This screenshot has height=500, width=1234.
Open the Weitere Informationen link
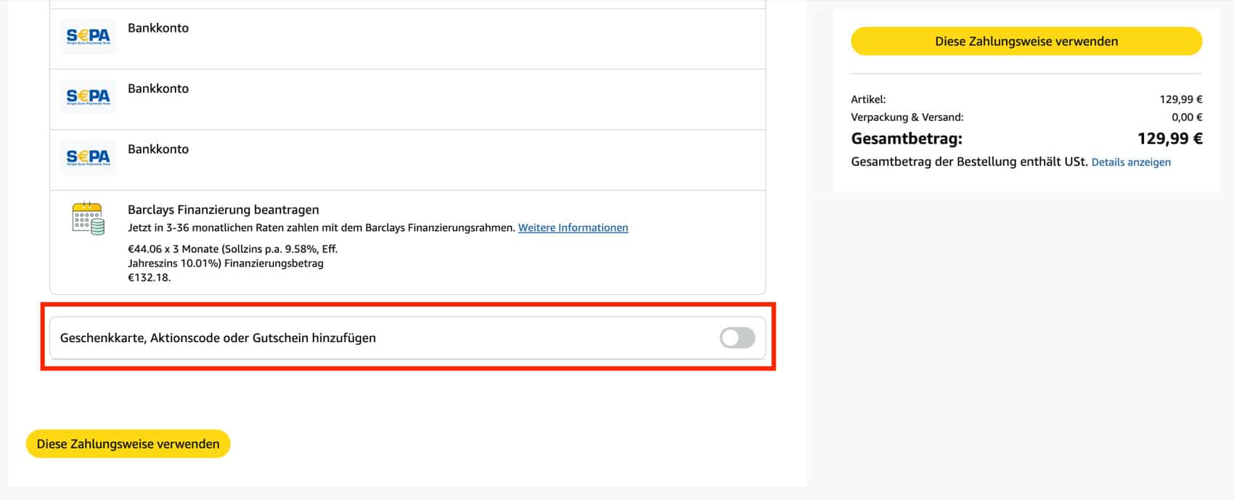click(573, 228)
